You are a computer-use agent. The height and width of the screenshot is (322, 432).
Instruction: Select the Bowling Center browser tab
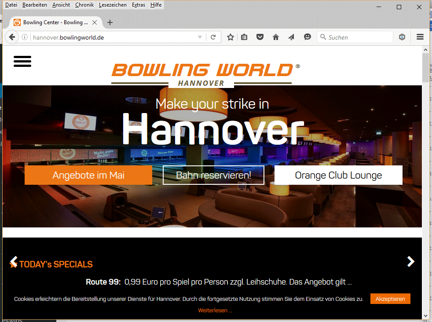tap(55, 22)
